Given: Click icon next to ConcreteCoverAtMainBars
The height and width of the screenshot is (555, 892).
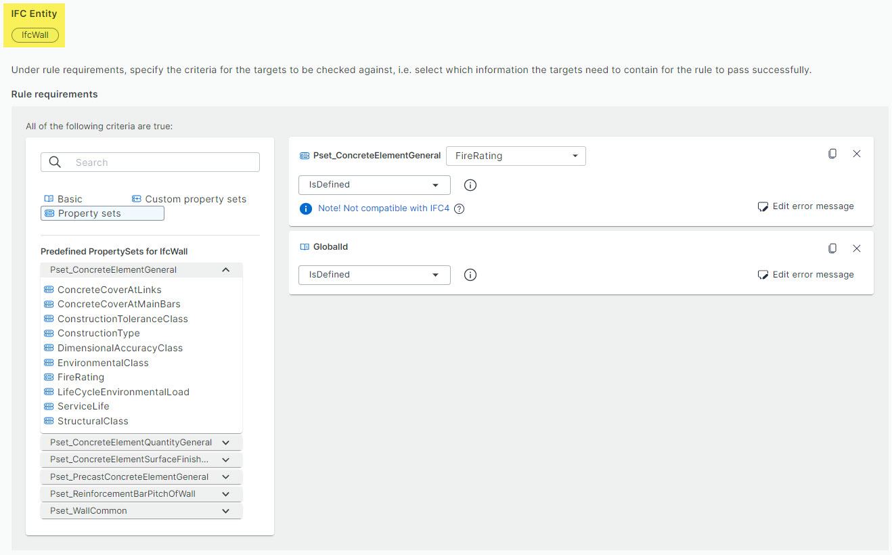Looking at the screenshot, I should pyautogui.click(x=49, y=304).
